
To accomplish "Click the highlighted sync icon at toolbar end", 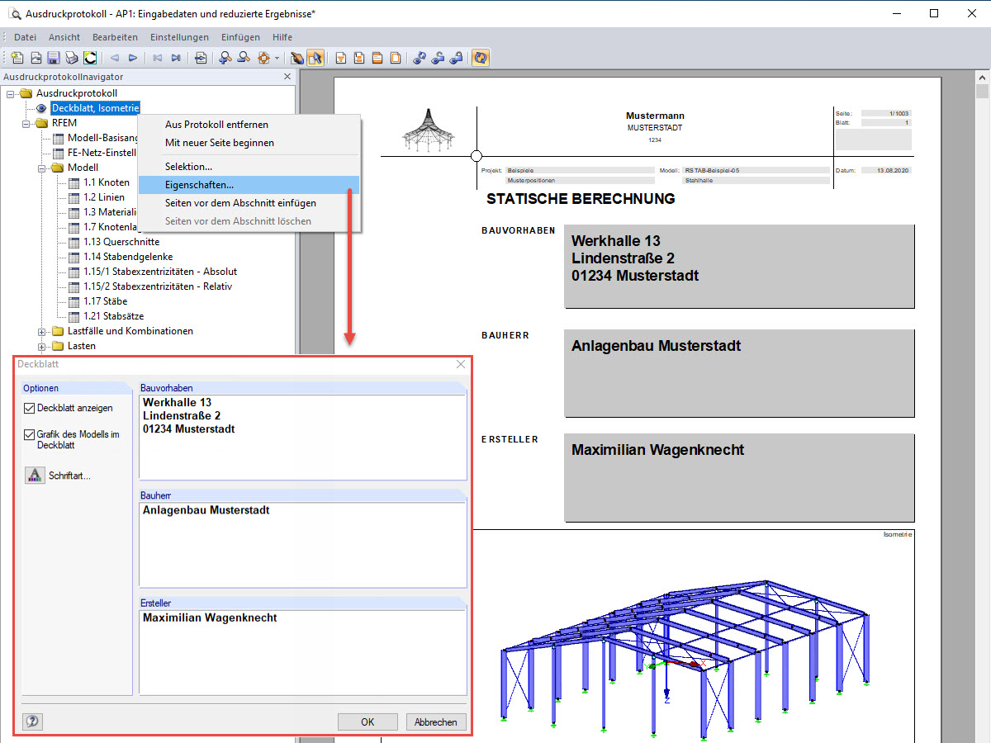I will tap(481, 58).
